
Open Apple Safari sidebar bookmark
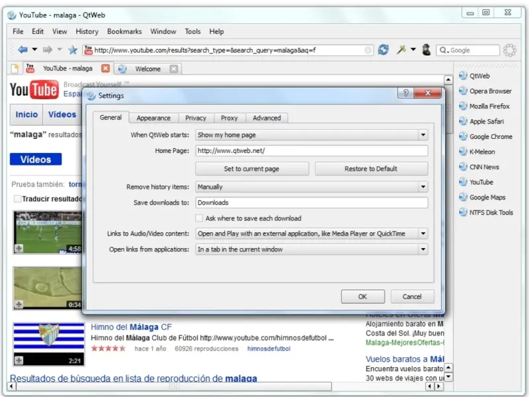pyautogui.click(x=482, y=122)
